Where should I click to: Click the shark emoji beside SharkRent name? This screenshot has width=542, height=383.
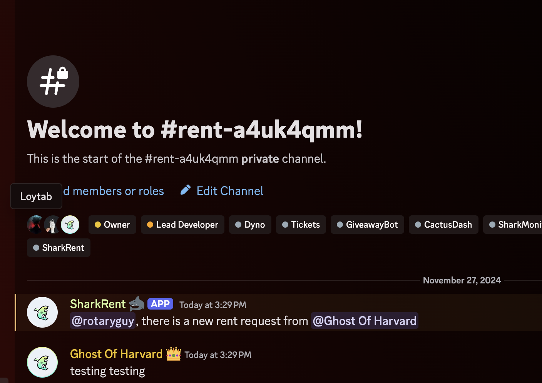click(137, 304)
